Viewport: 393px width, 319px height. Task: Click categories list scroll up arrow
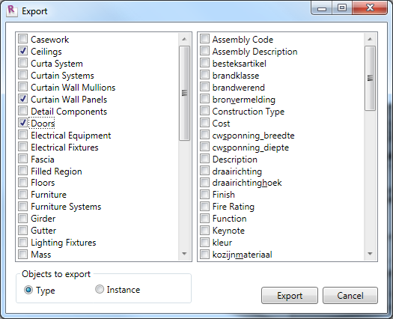[x=184, y=39]
